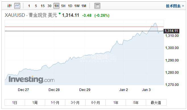Click the Dec 29 date label
This screenshot has width=187, height=110.
click(85, 90)
